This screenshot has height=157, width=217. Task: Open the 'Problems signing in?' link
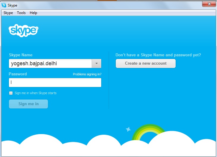click(87, 74)
